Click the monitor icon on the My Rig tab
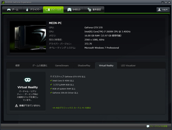Screen dimensions: 172x130 (x=47, y=10)
